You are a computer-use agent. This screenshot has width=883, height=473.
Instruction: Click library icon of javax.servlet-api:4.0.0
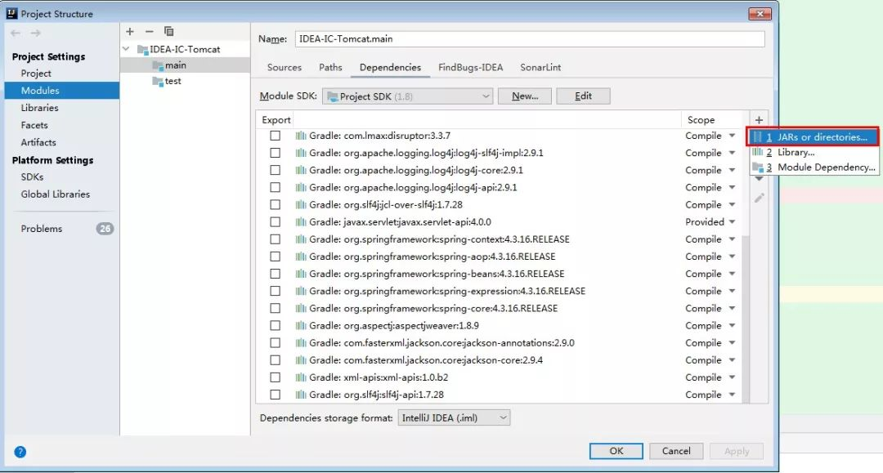pyautogui.click(x=301, y=221)
